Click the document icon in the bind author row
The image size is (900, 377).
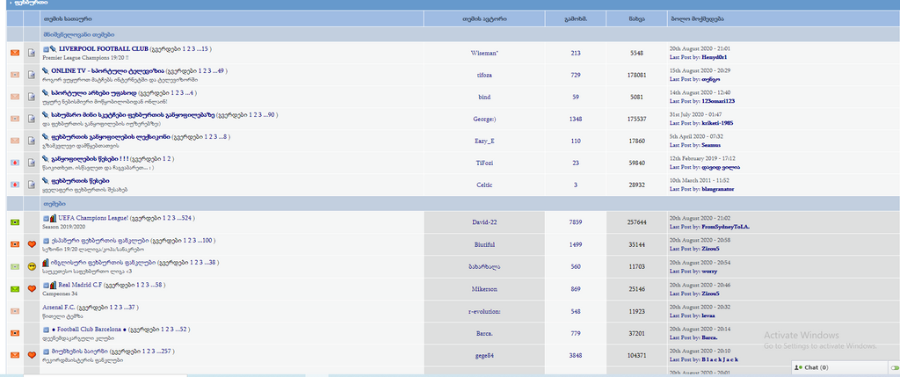click(33, 97)
